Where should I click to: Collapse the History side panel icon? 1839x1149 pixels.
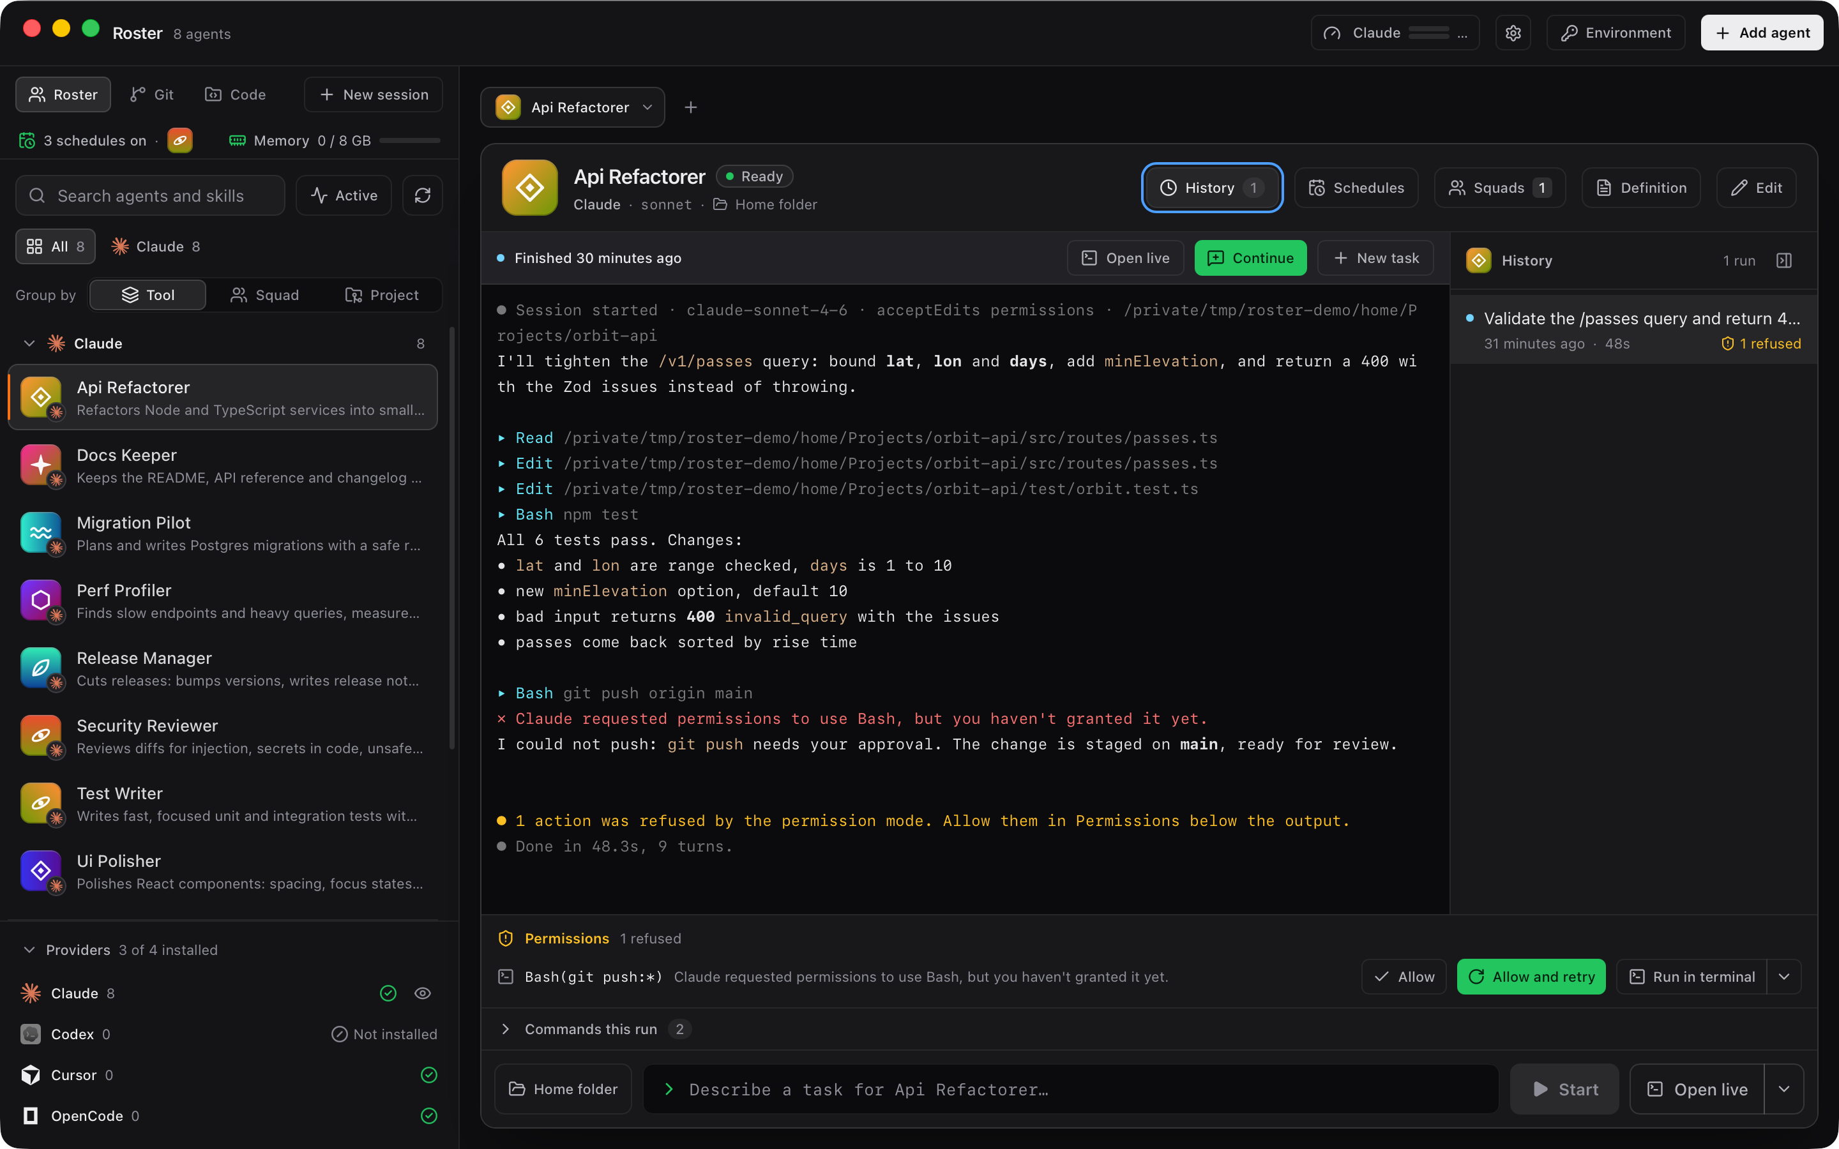click(x=1783, y=260)
